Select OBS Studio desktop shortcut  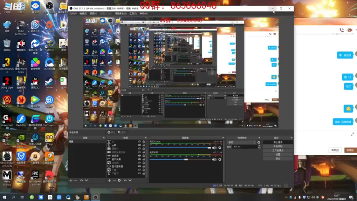(x=49, y=7)
